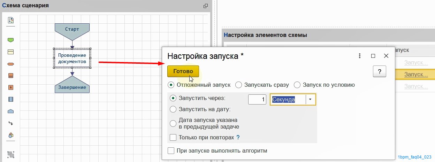Detach the Схема сценария panel window
The width and height of the screenshot is (435, 162).
point(206,6)
